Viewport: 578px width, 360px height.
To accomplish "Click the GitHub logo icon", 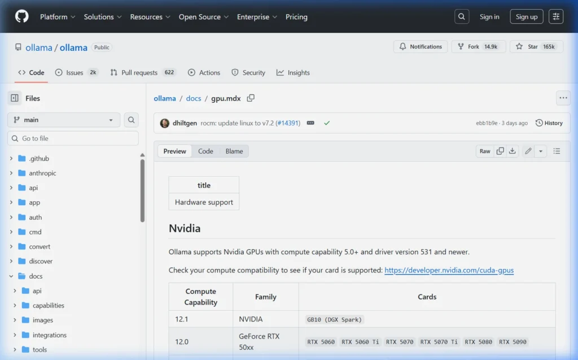I will [x=21, y=16].
